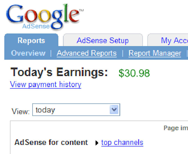Open the Report Manager link

click(x=155, y=53)
